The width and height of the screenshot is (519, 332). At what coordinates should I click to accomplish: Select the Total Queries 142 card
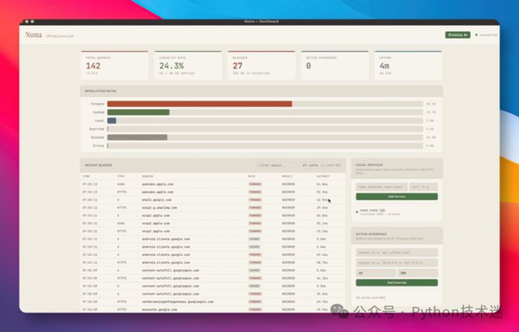[114, 65]
